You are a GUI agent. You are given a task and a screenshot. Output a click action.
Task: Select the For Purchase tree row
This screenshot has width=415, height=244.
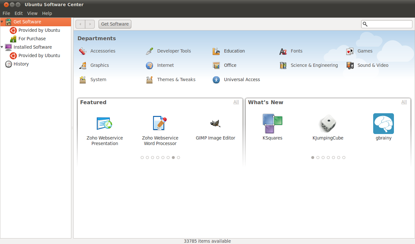coord(36,39)
